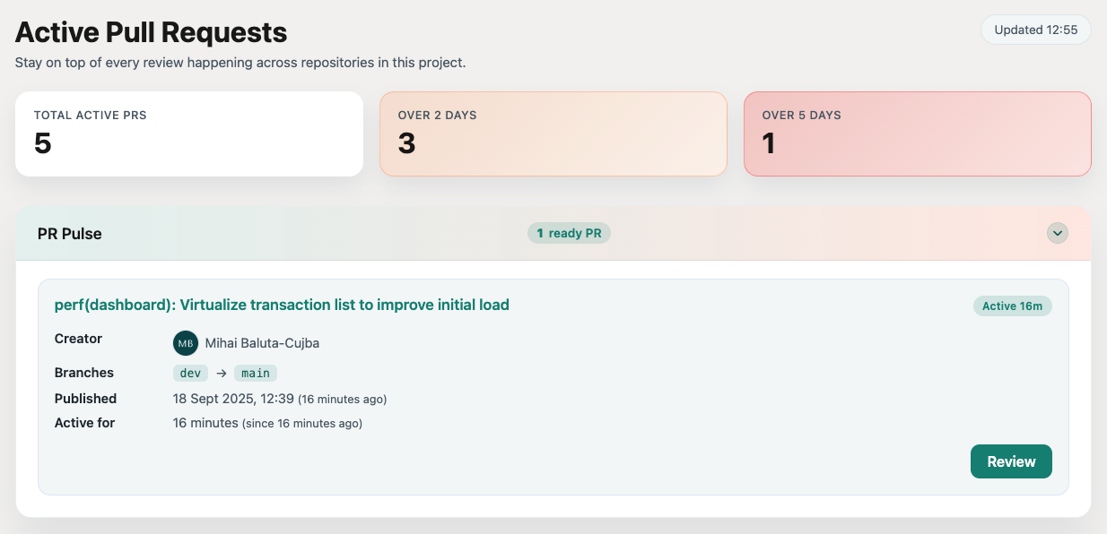The image size is (1107, 534).
Task: Open the perf(dashboard) pull request title
Action: (x=282, y=306)
